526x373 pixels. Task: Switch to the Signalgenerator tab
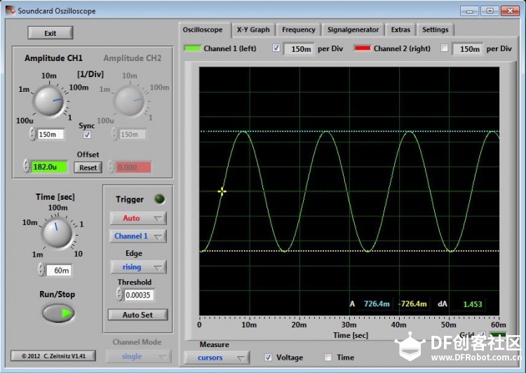point(353,30)
